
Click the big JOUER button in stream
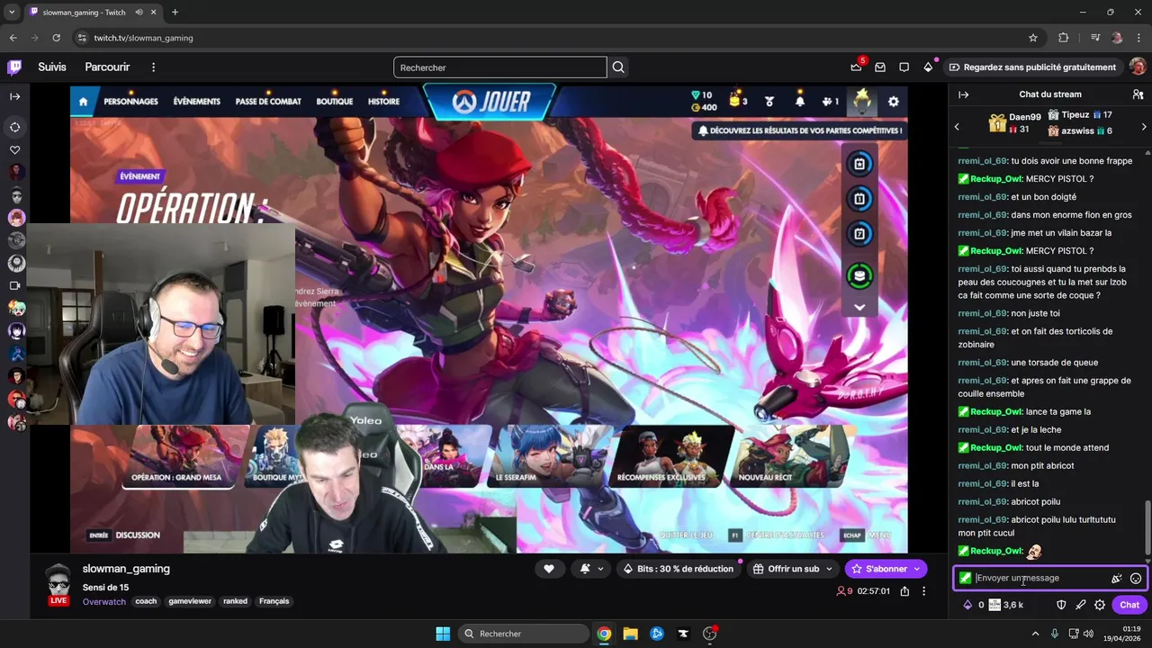(x=490, y=102)
